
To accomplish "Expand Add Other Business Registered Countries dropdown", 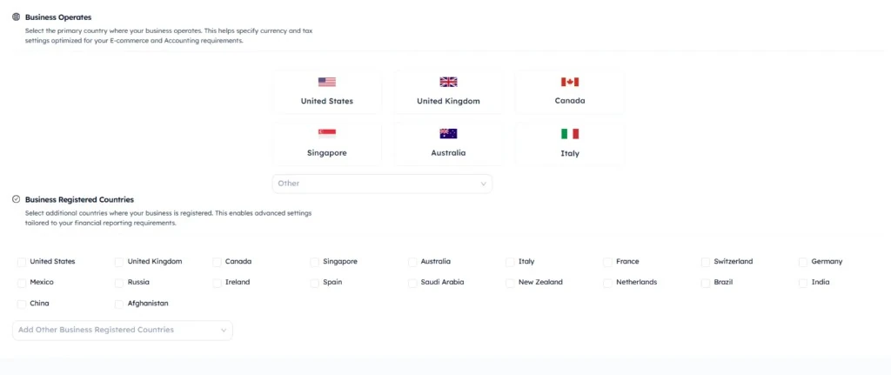I will point(122,330).
